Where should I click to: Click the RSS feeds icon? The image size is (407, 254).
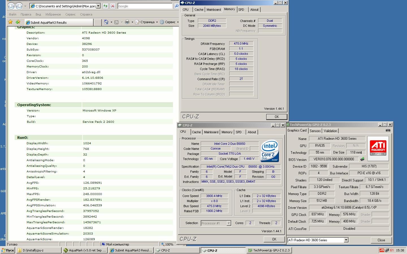116,22
